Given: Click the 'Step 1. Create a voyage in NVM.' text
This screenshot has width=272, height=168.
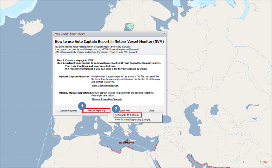Looking at the screenshot, I should click(75, 60).
